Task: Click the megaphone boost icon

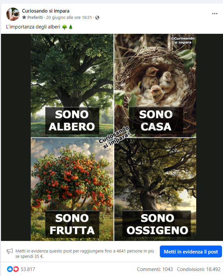Action: click(10, 251)
